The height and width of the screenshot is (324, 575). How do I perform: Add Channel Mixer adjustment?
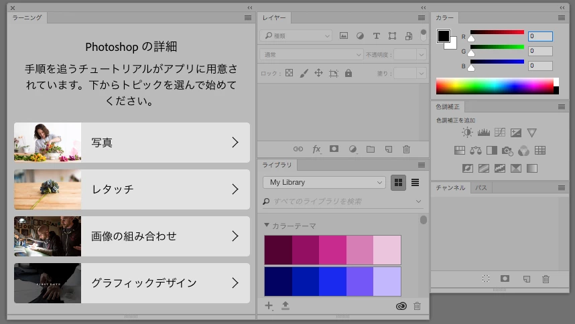(x=523, y=151)
